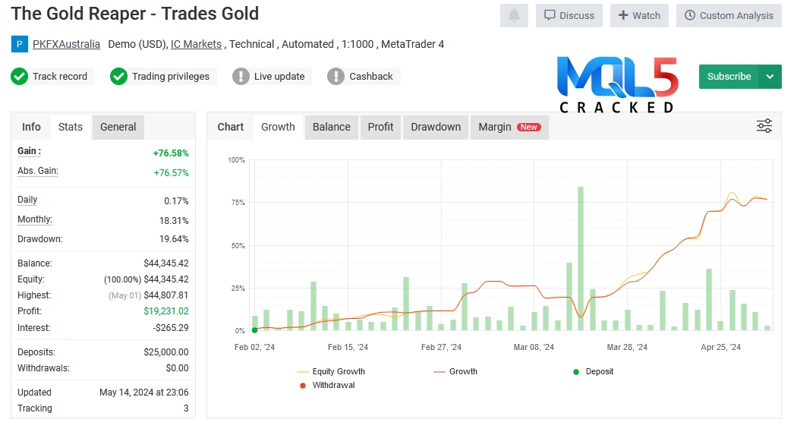Viewport: 794px width, 432px height.
Task: Click the Feb 02, '24 axis label
Action: pos(255,347)
